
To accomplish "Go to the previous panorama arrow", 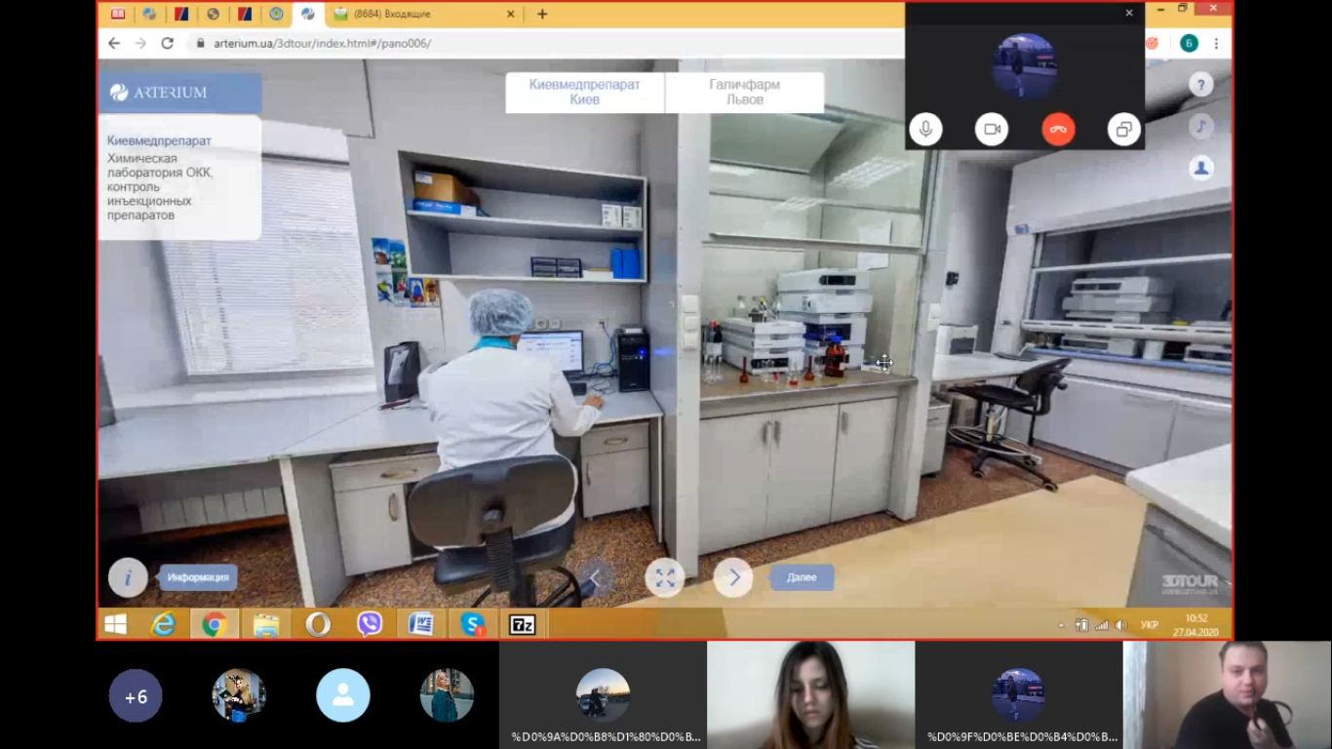I will [596, 577].
